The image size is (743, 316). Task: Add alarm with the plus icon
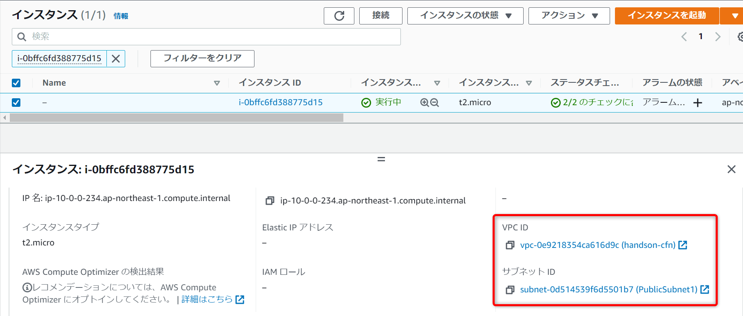coord(698,103)
